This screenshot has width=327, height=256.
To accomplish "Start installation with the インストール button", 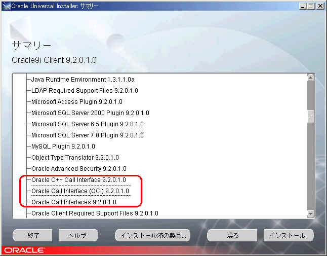I will [289, 235].
